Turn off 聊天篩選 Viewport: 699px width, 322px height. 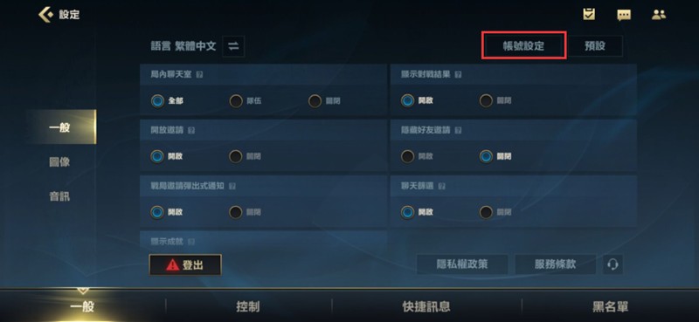(x=495, y=212)
